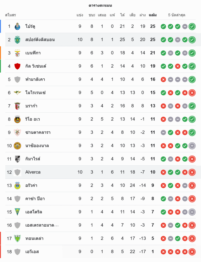Viewport: 201px width, 262px height.
Task: Open the Alverca team link
Action: (x=33, y=172)
